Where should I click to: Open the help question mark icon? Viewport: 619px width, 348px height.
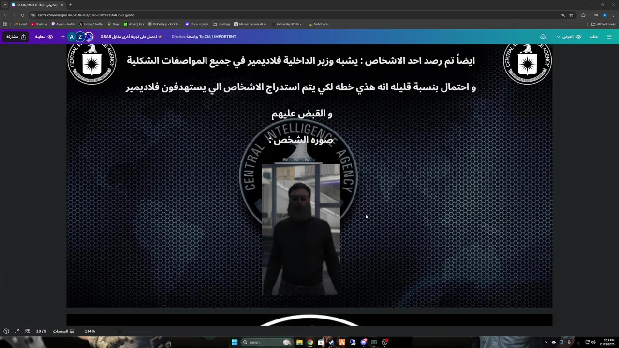tap(6, 331)
